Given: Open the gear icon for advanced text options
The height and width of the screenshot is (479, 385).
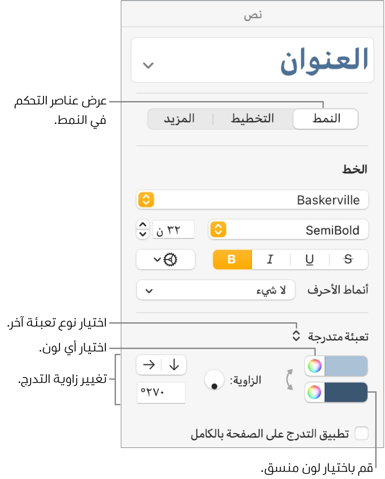Looking at the screenshot, I should 166,260.
